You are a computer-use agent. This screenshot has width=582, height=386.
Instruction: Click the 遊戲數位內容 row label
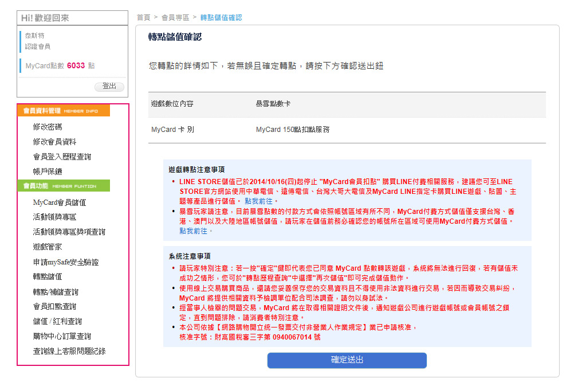tap(172, 104)
